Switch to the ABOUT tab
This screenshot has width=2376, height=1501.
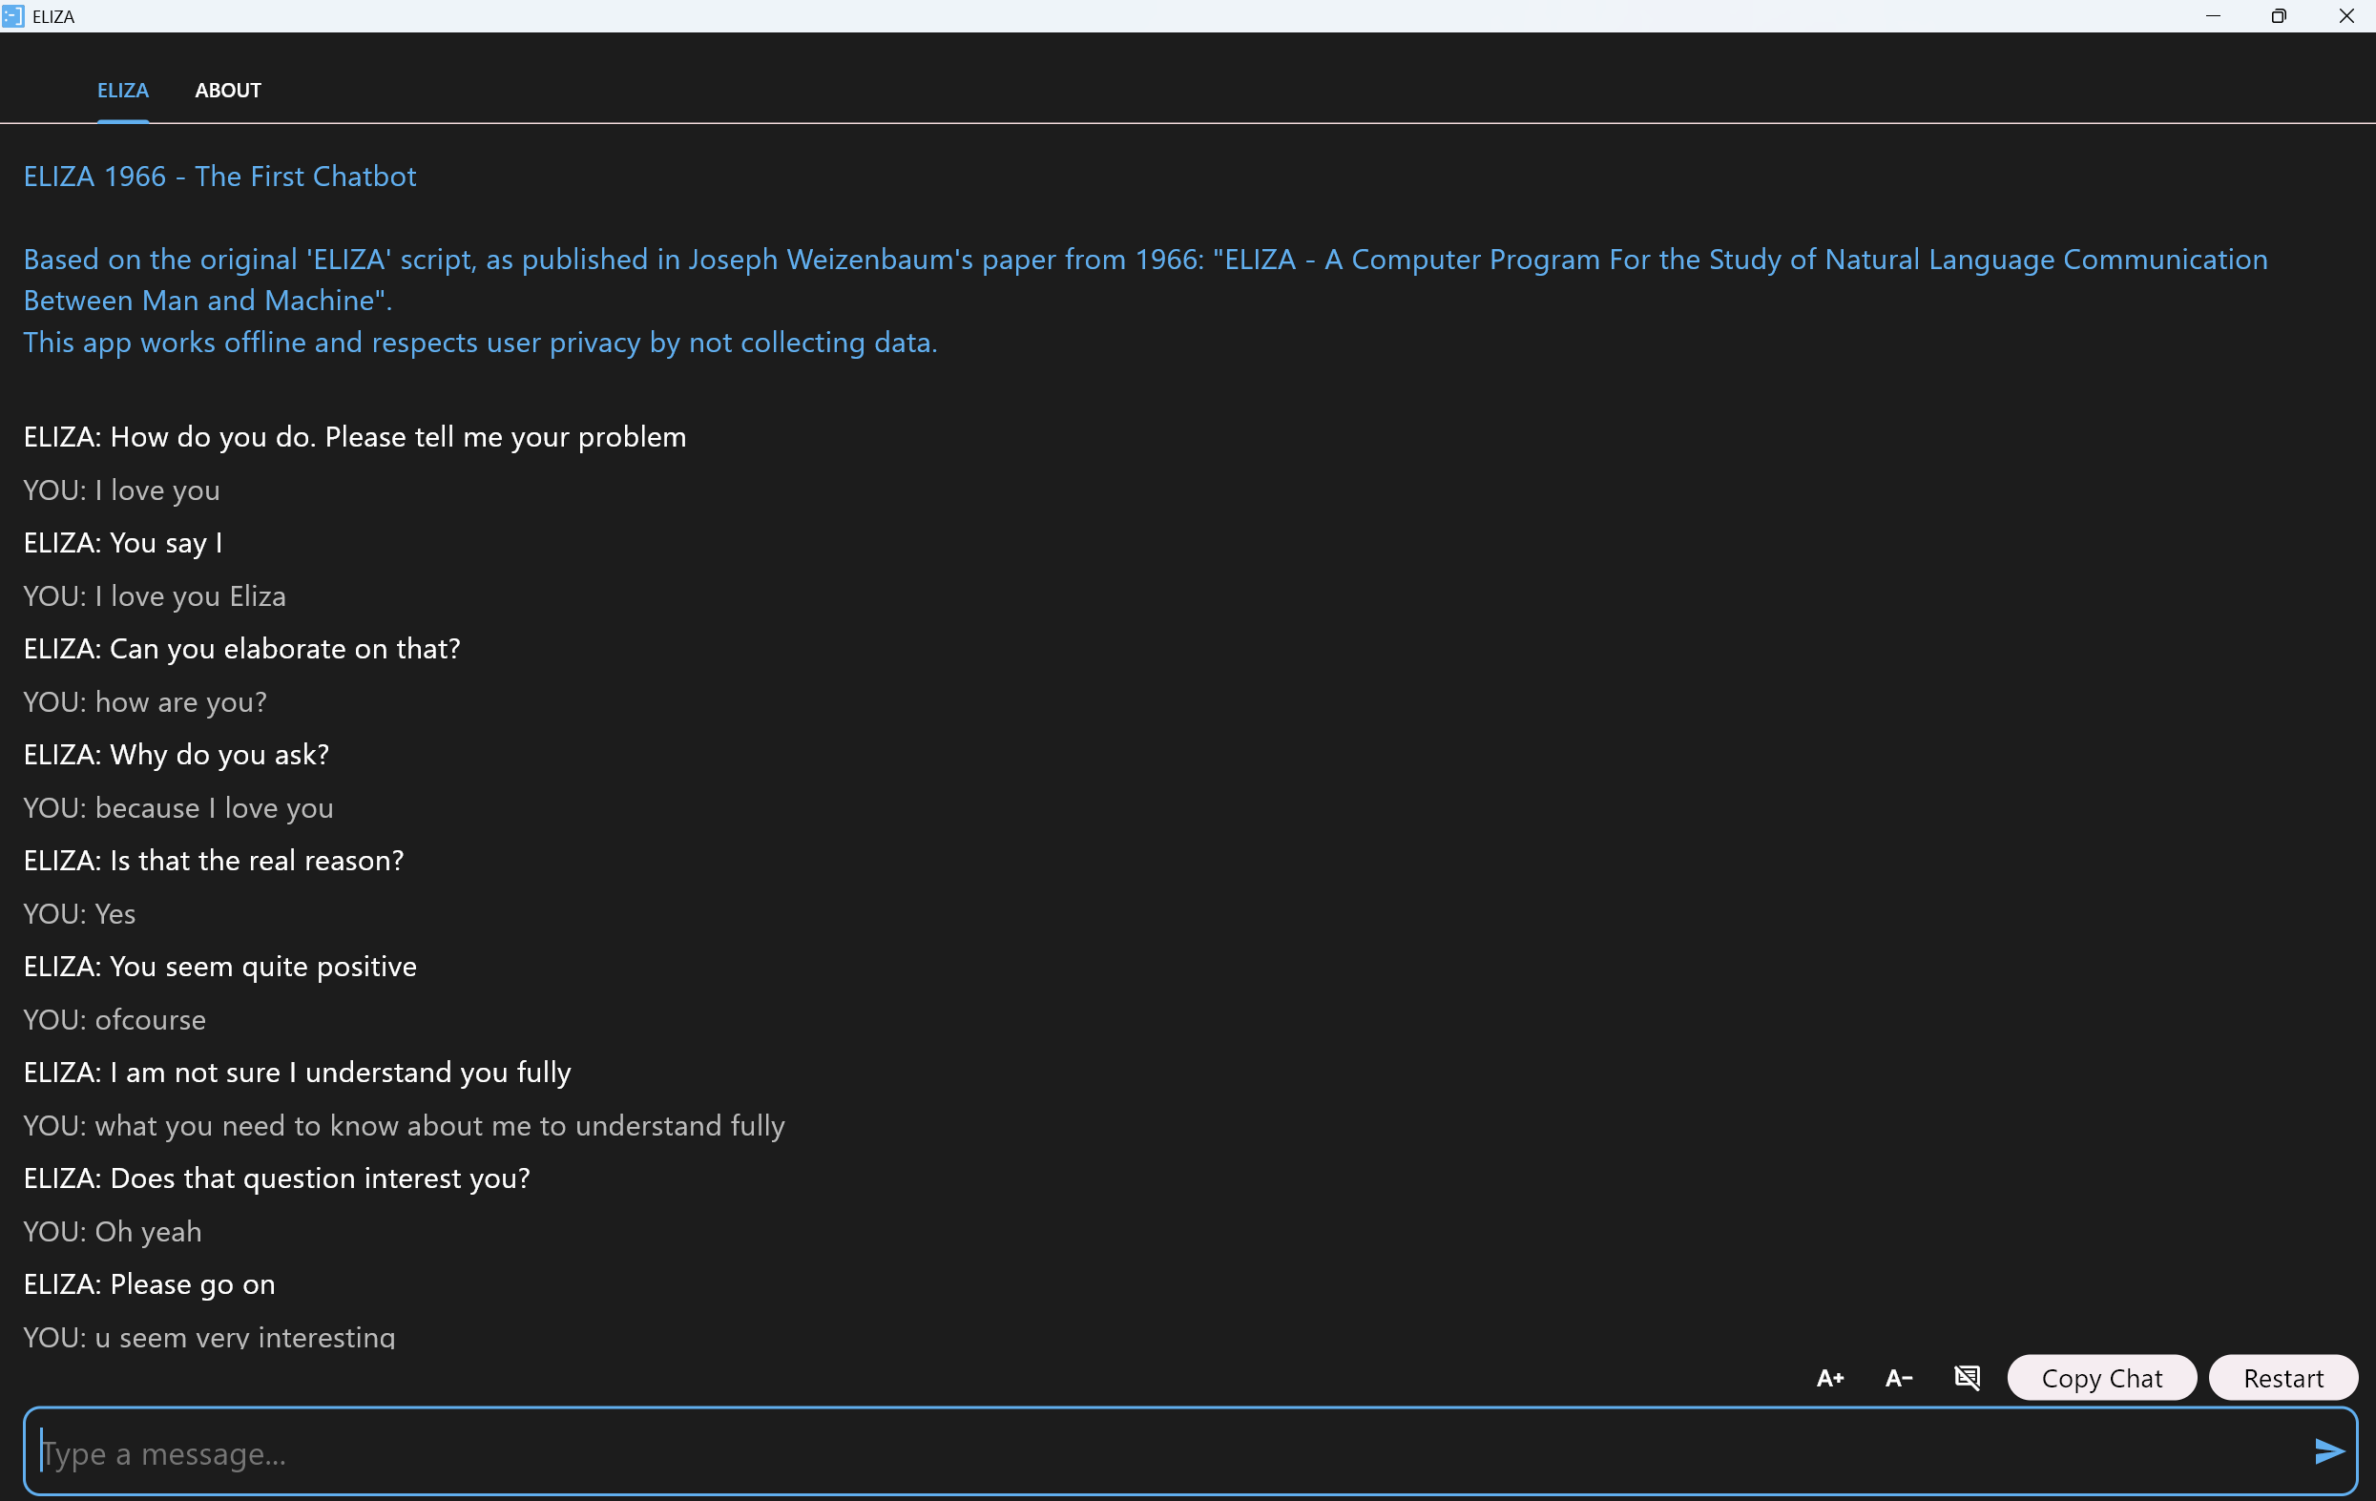tap(228, 90)
